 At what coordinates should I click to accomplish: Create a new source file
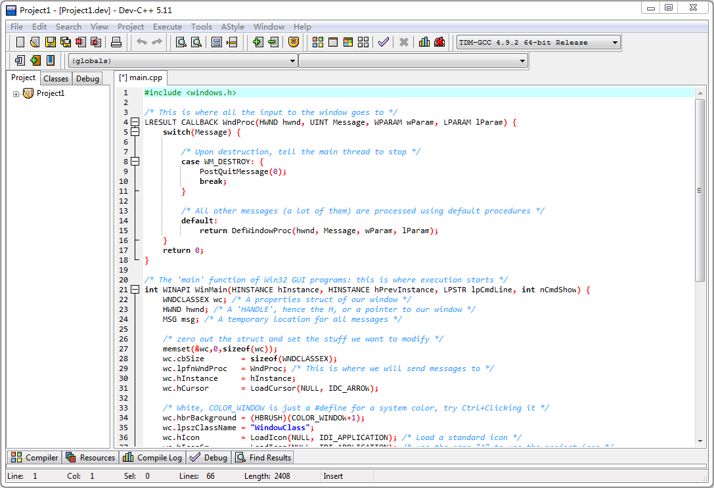[20, 41]
